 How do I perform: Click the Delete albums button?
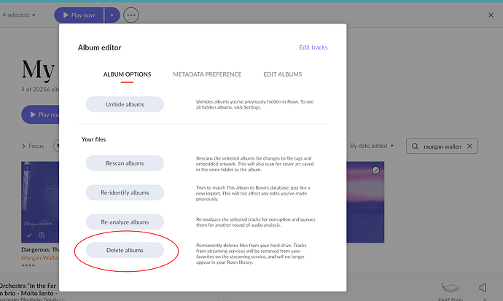pyautogui.click(x=125, y=250)
